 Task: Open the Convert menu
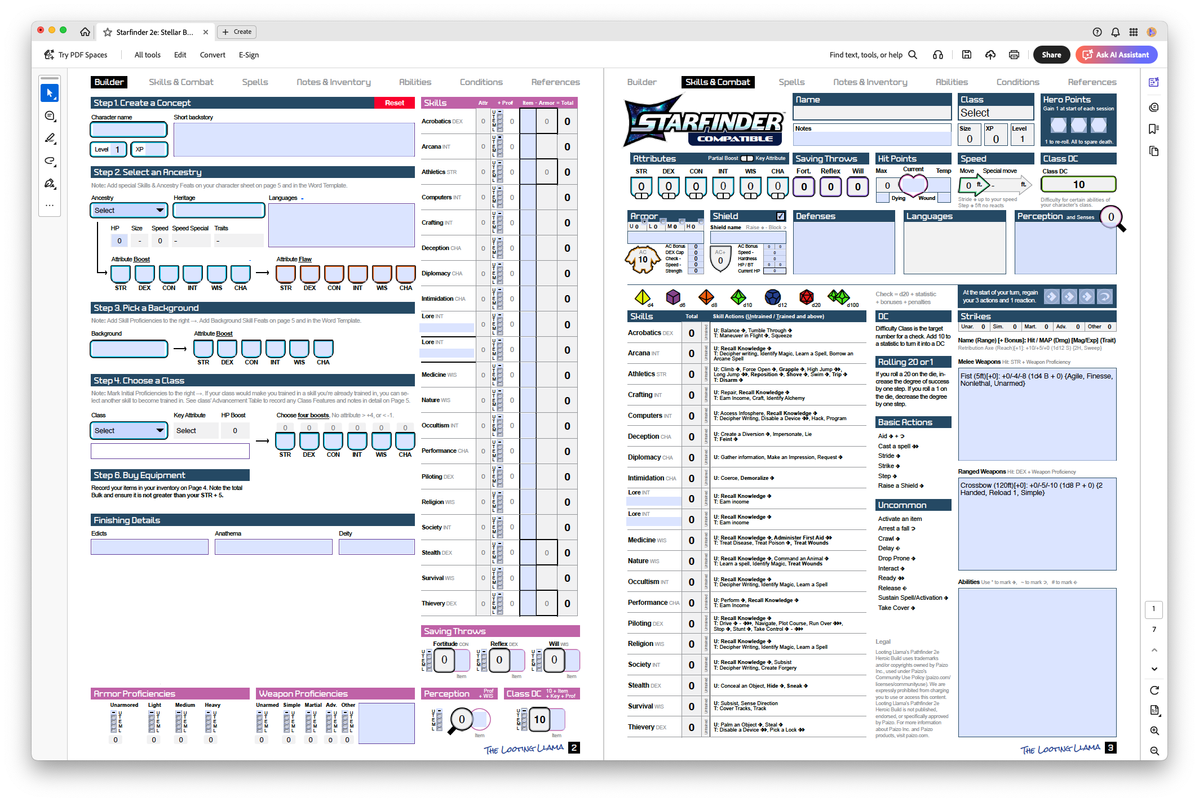pos(213,55)
